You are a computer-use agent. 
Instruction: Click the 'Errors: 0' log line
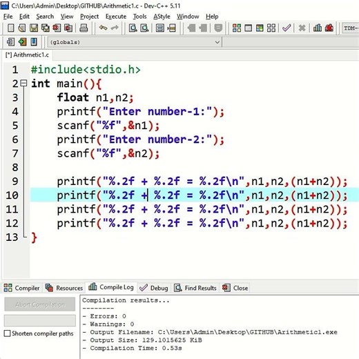[104, 316]
